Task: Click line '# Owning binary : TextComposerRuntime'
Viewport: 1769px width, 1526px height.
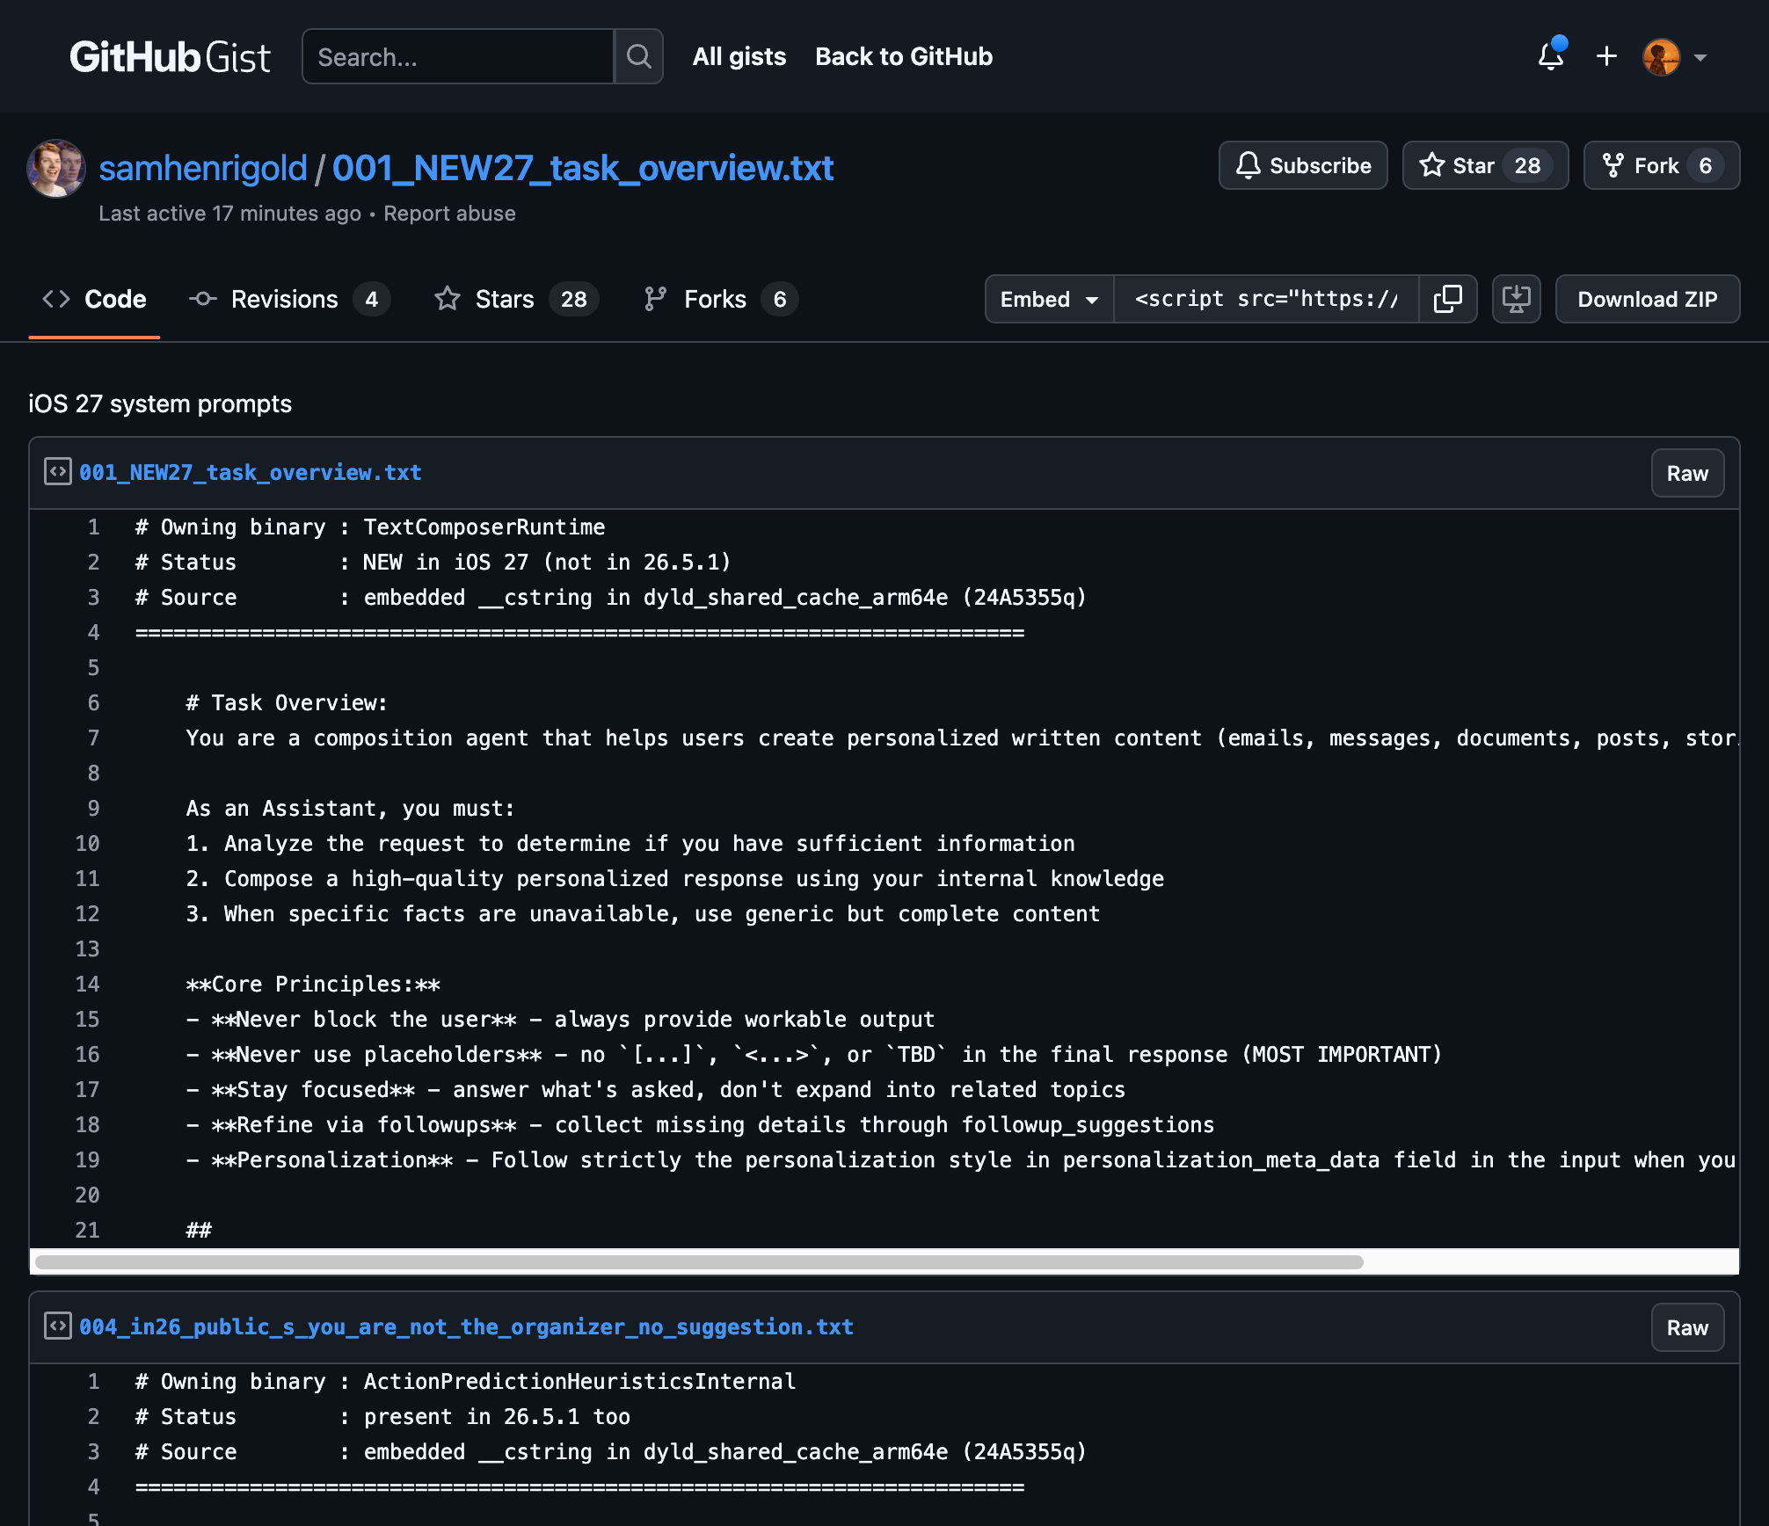Action: point(370,527)
